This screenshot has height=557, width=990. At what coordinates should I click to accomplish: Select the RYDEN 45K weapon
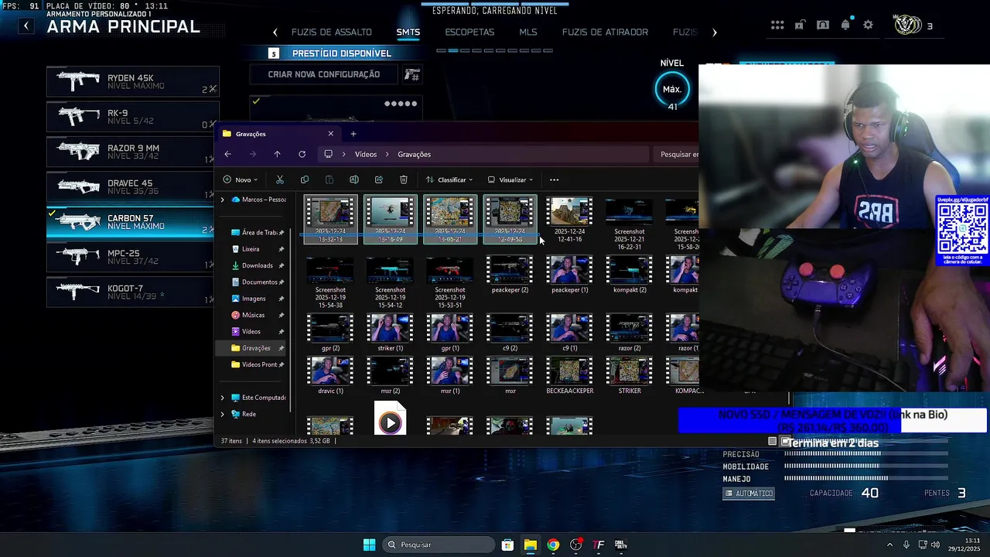click(x=133, y=82)
